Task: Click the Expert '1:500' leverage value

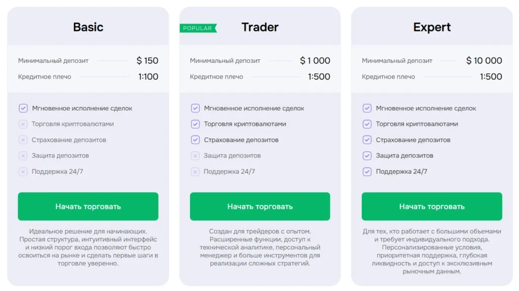Action: pyautogui.click(x=491, y=77)
